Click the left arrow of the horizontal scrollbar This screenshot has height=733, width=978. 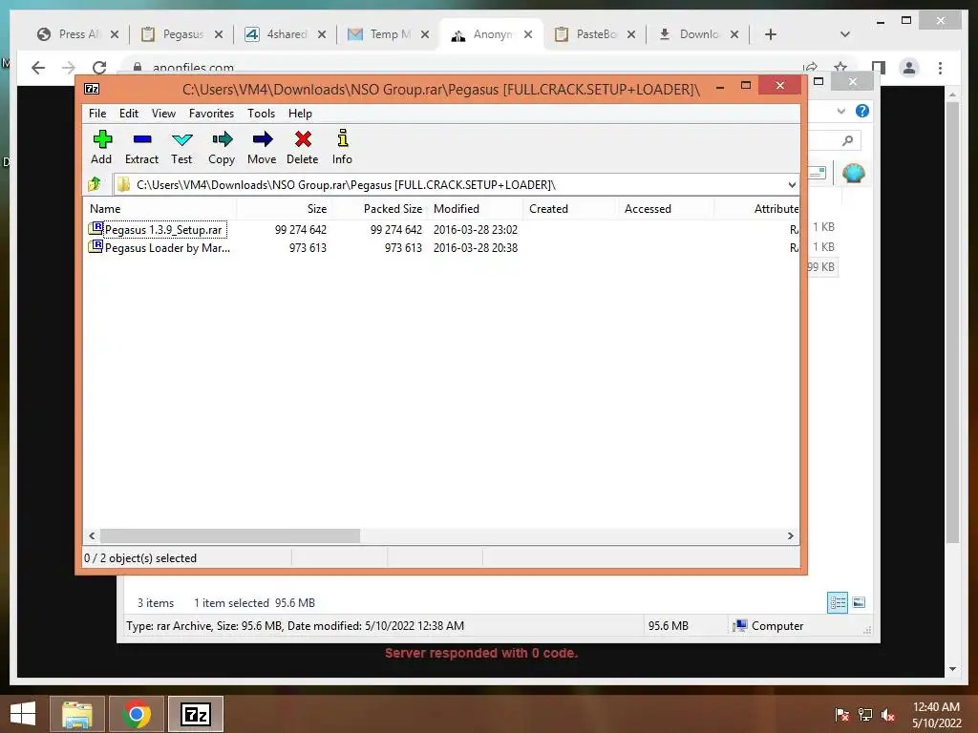92,536
